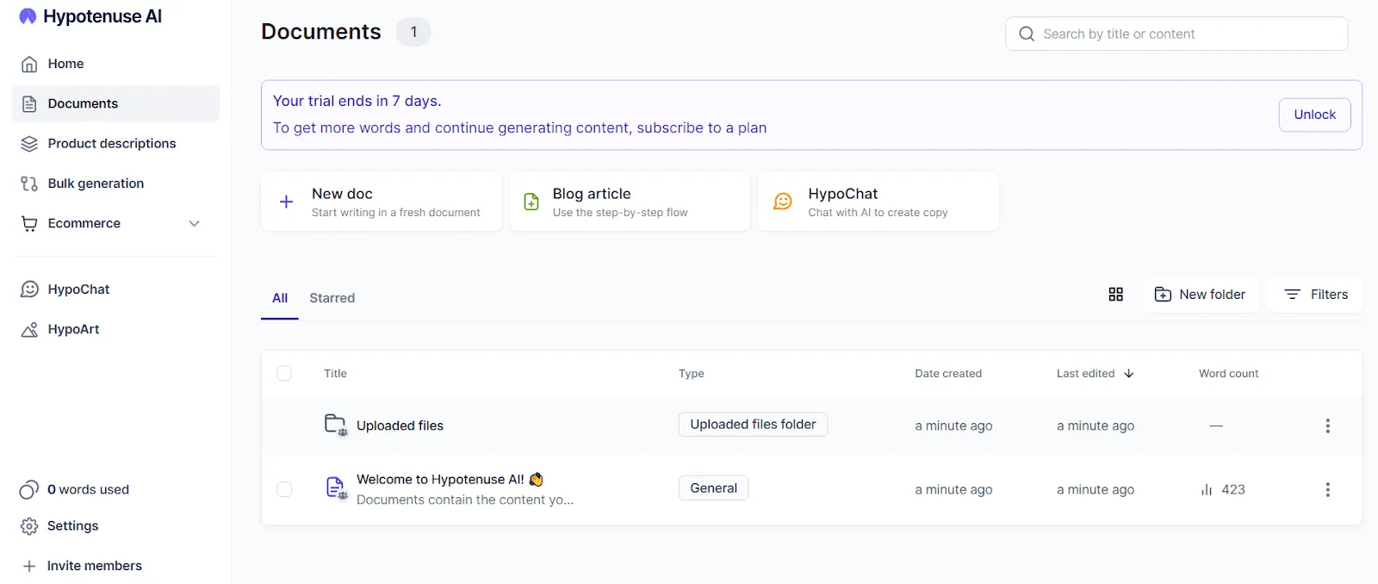Click the Hypotenuse AI logo icon
The image size is (1378, 584).
tap(28, 16)
